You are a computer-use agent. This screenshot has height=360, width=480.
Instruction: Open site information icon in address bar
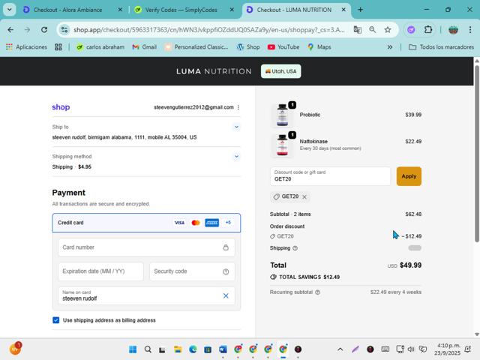[64, 30]
